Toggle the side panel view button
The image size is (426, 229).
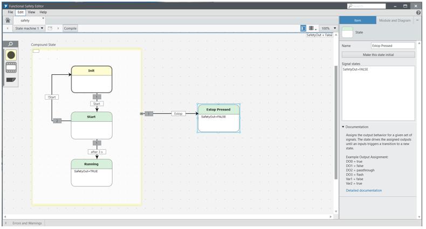(x=303, y=28)
